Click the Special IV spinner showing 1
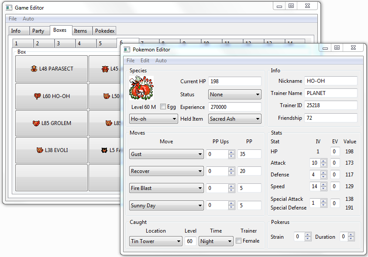This screenshot has width=368, height=257. pos(319,203)
